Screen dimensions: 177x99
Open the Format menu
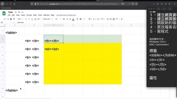pyautogui.click(x=29, y=15)
